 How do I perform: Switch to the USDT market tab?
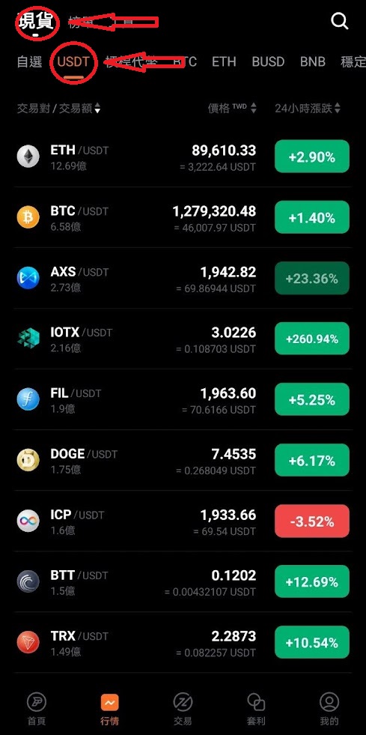pos(73,61)
